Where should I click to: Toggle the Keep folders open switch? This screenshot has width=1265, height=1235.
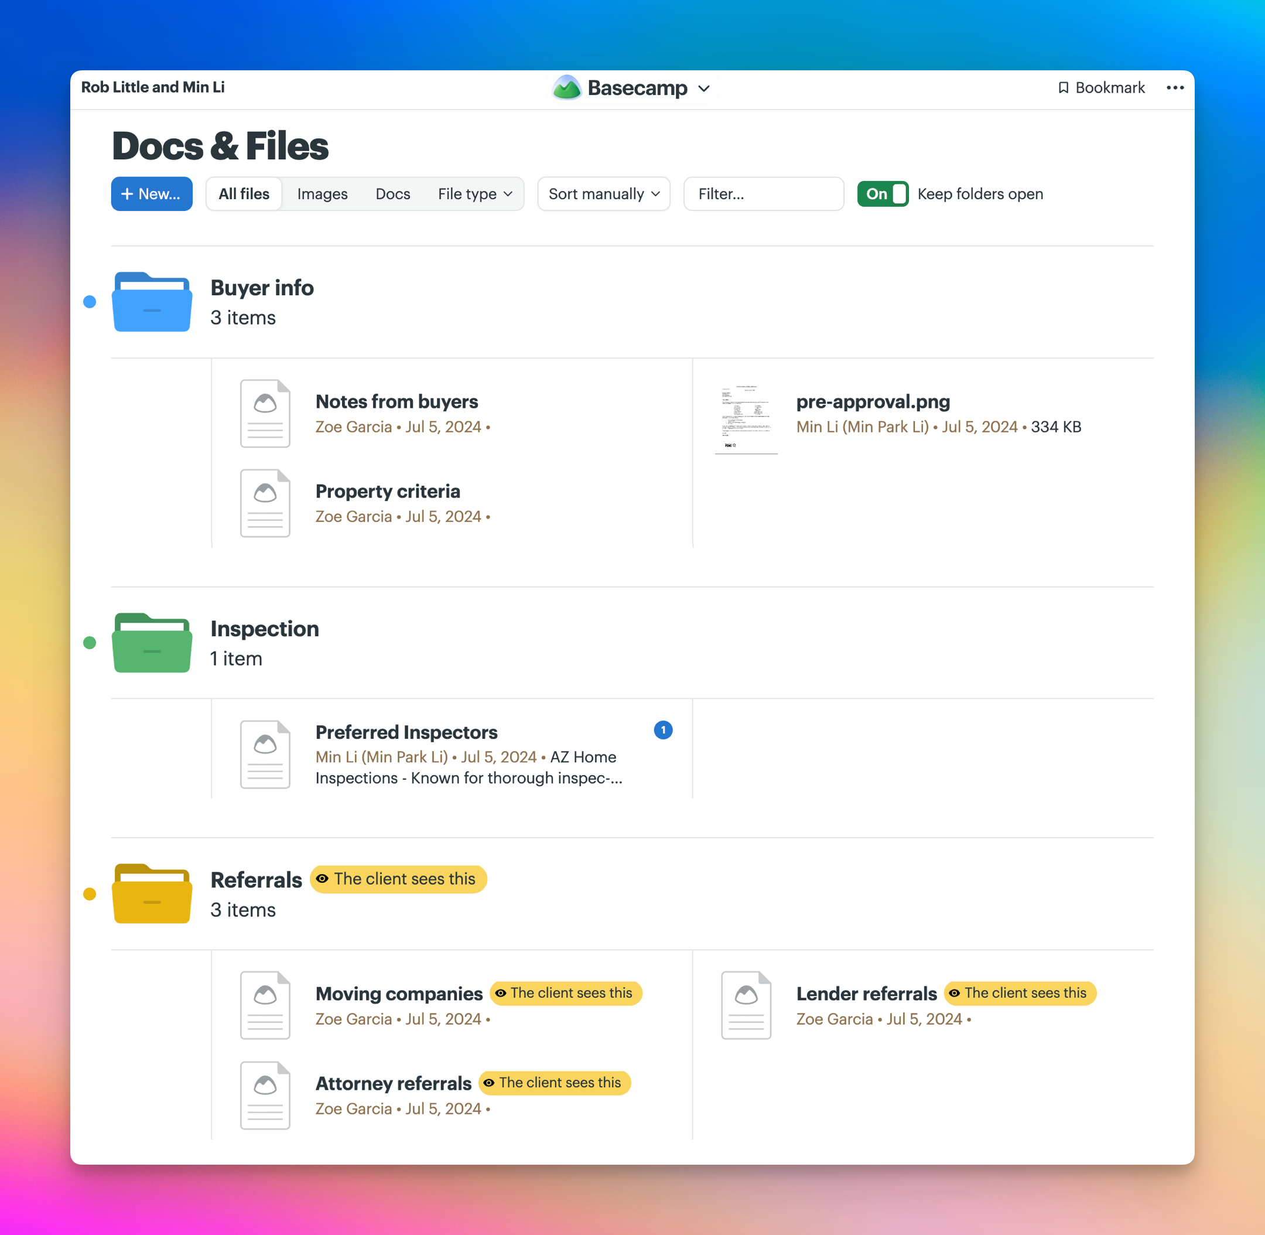click(883, 193)
